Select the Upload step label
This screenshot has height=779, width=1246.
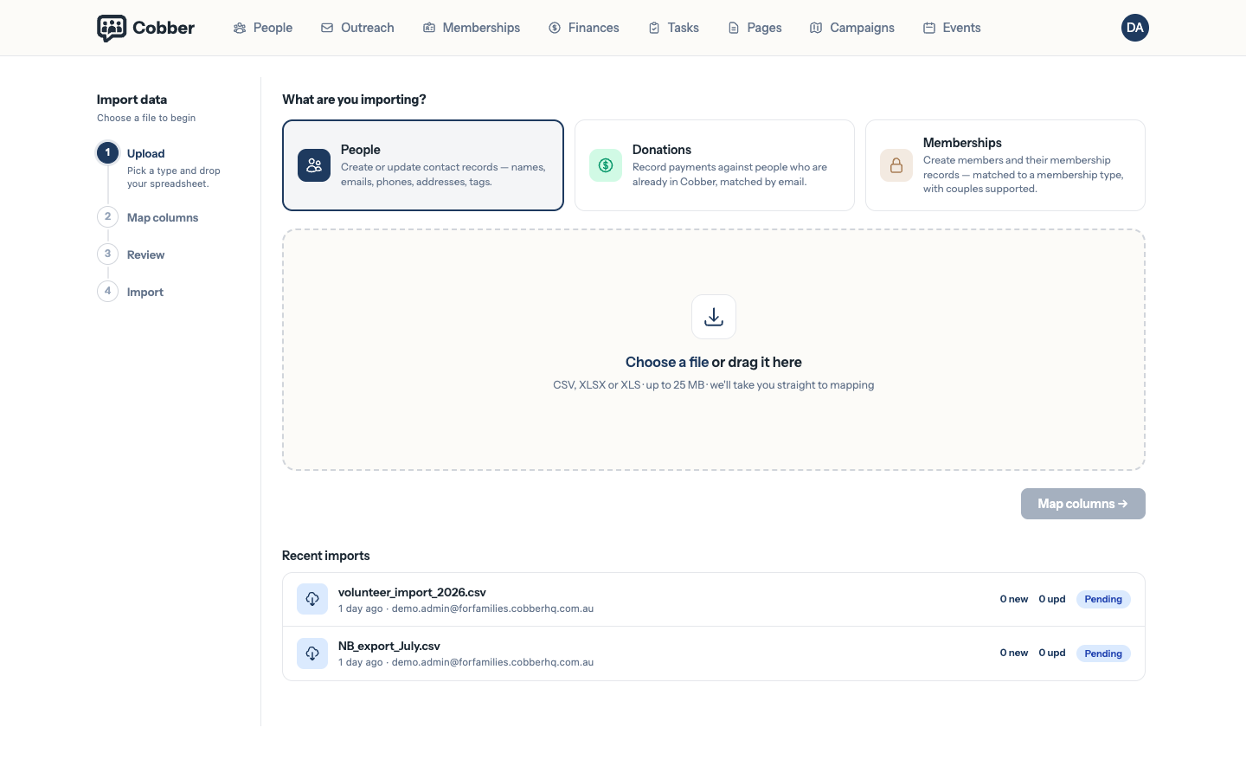tap(145, 153)
